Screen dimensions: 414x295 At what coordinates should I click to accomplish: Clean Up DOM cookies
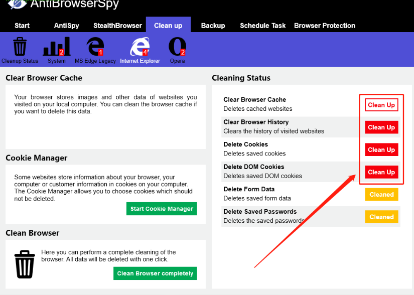pos(381,172)
